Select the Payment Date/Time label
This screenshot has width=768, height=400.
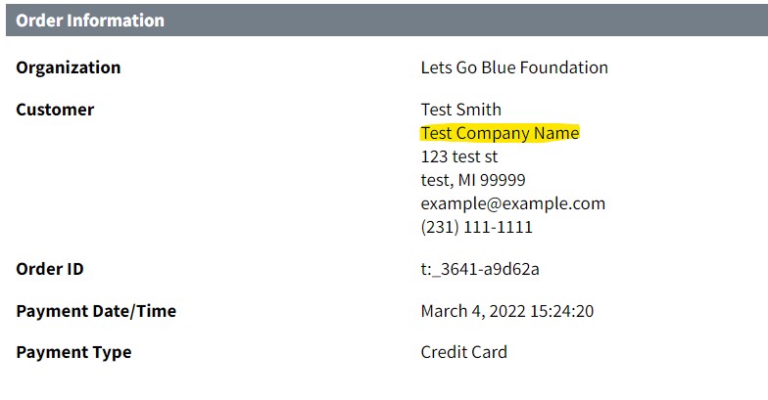[96, 311]
